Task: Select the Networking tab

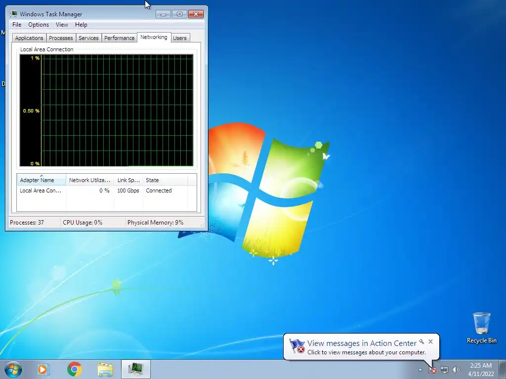Action: pos(154,37)
